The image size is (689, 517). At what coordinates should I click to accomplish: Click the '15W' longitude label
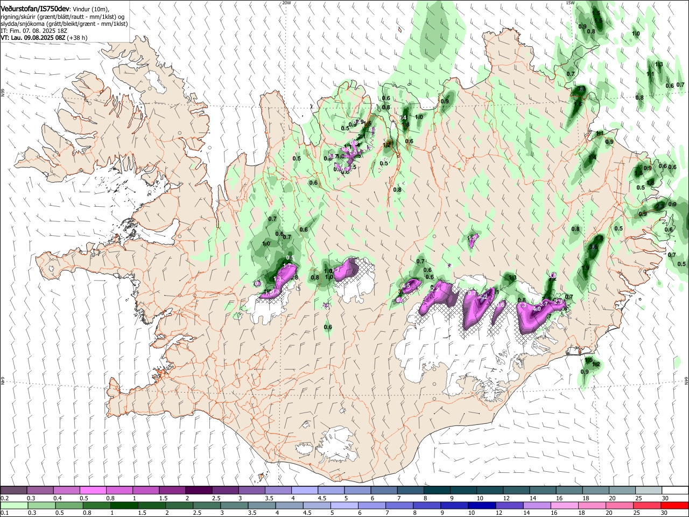570,3
